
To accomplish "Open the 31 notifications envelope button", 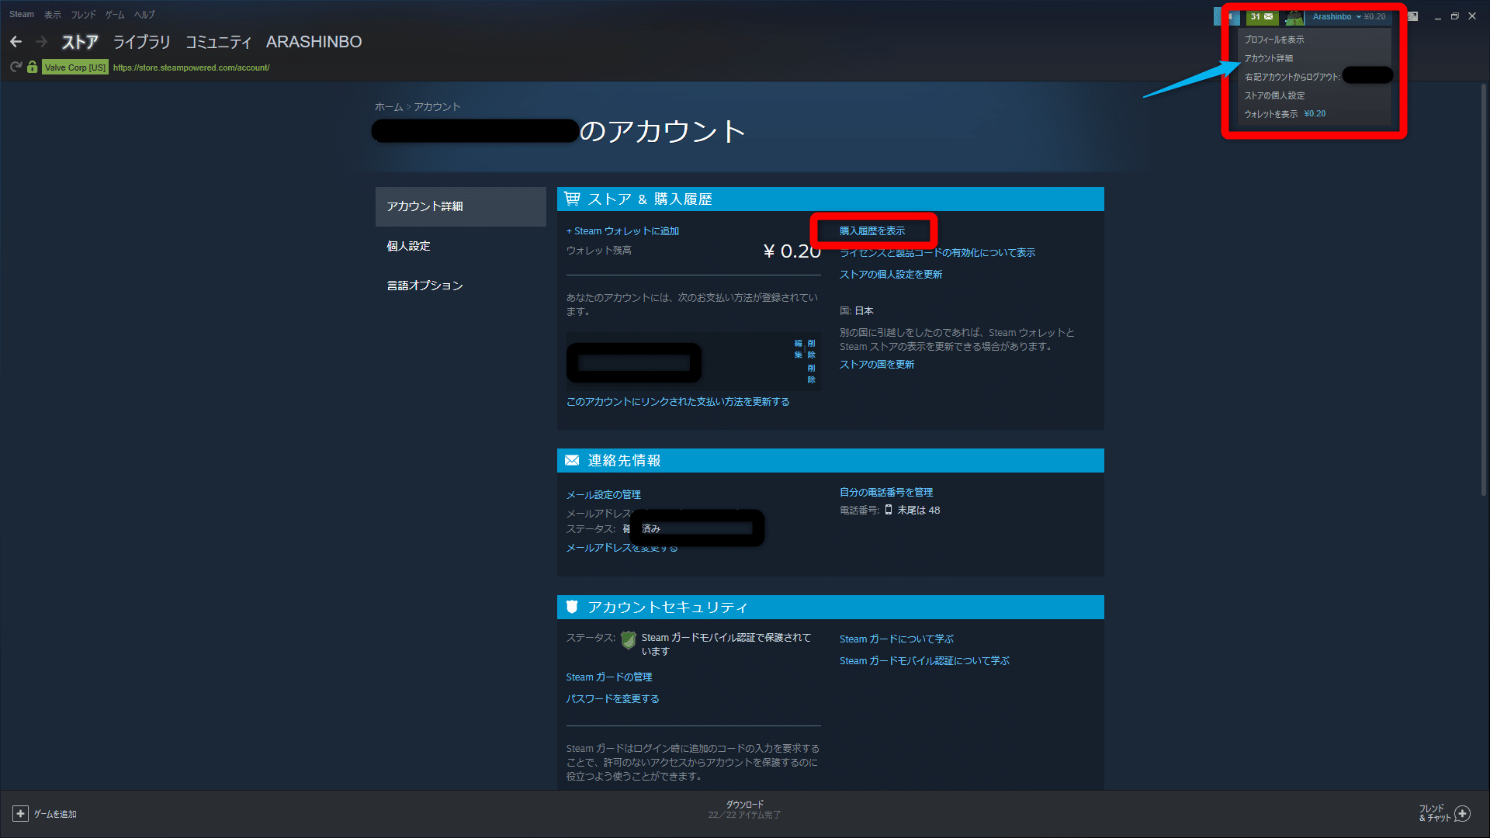I will [1262, 16].
